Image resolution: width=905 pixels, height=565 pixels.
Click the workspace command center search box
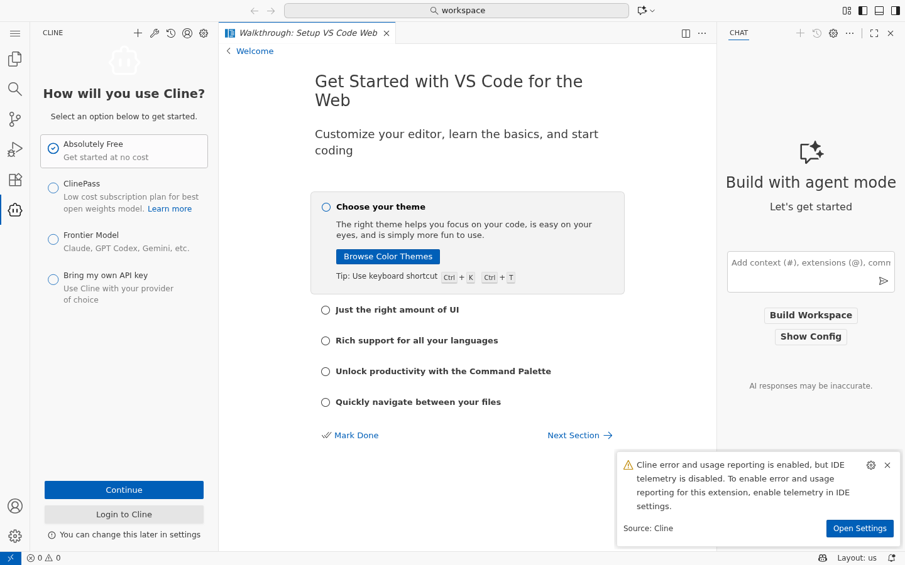coord(456,11)
